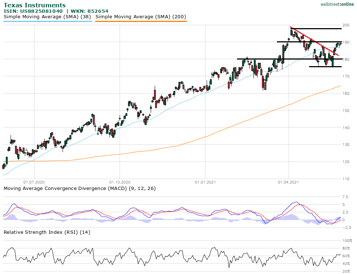Click the orange SMA 200 legend line
357x274 pixels.
coord(141,21)
